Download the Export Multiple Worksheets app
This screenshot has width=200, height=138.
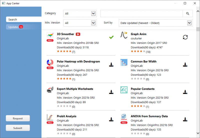point(111,92)
